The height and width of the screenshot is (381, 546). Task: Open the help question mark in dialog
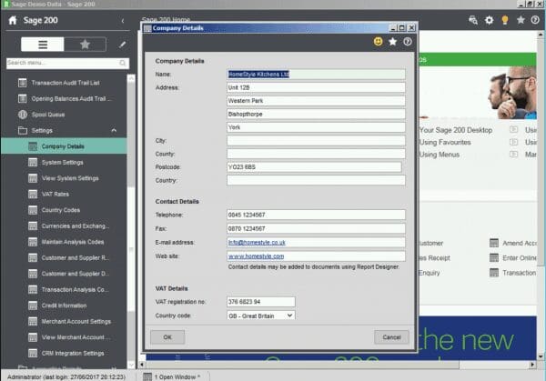pyautogui.click(x=408, y=42)
